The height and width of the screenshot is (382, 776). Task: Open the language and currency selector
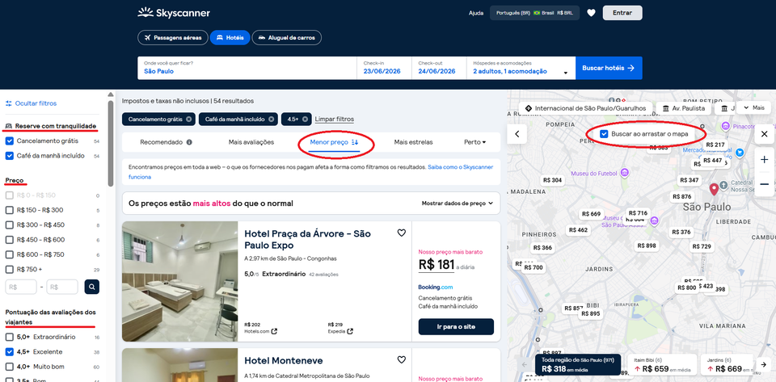pos(534,13)
